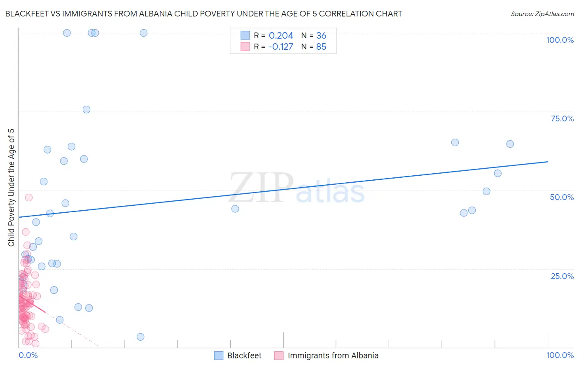This screenshot has width=579, height=367.
Task: Click the 50.0% y-axis label
Action: point(562,197)
